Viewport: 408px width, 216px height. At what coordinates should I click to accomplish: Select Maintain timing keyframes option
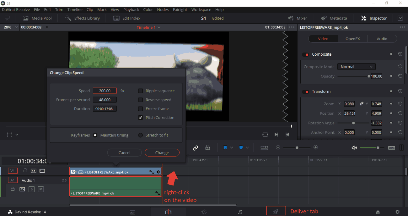pos(95,135)
